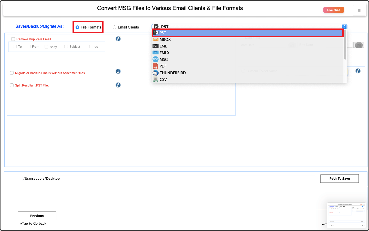Choose CSV from the format list
This screenshot has height=231, width=369.
coord(163,80)
